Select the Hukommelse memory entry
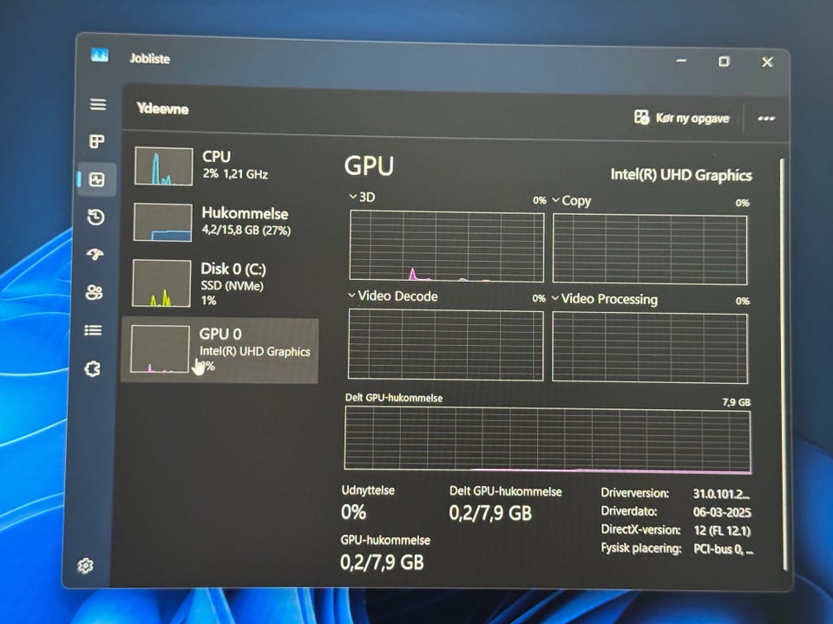Screen dimensions: 833x624 [221, 222]
